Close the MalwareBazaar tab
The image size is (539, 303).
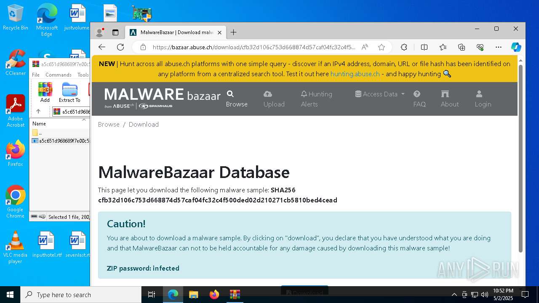tap(219, 32)
